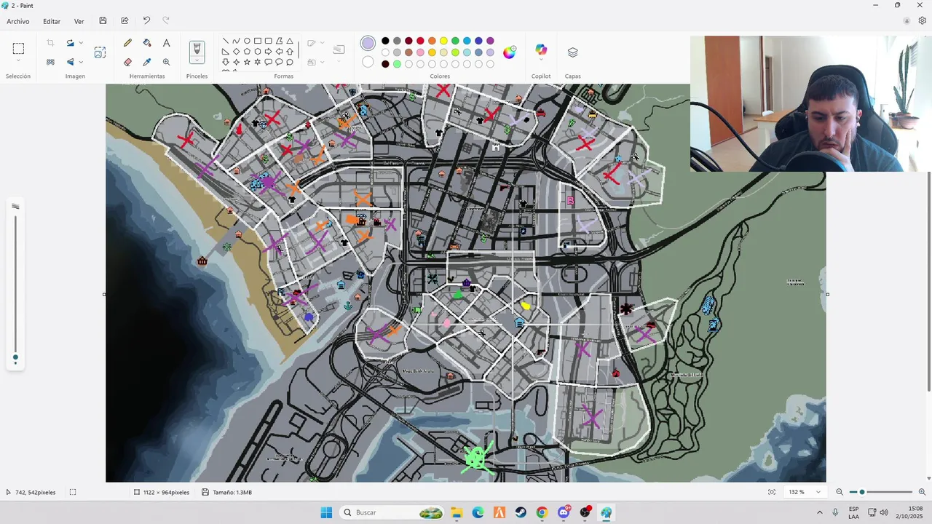
Task: Click the Crop image icon
Action: coord(50,43)
